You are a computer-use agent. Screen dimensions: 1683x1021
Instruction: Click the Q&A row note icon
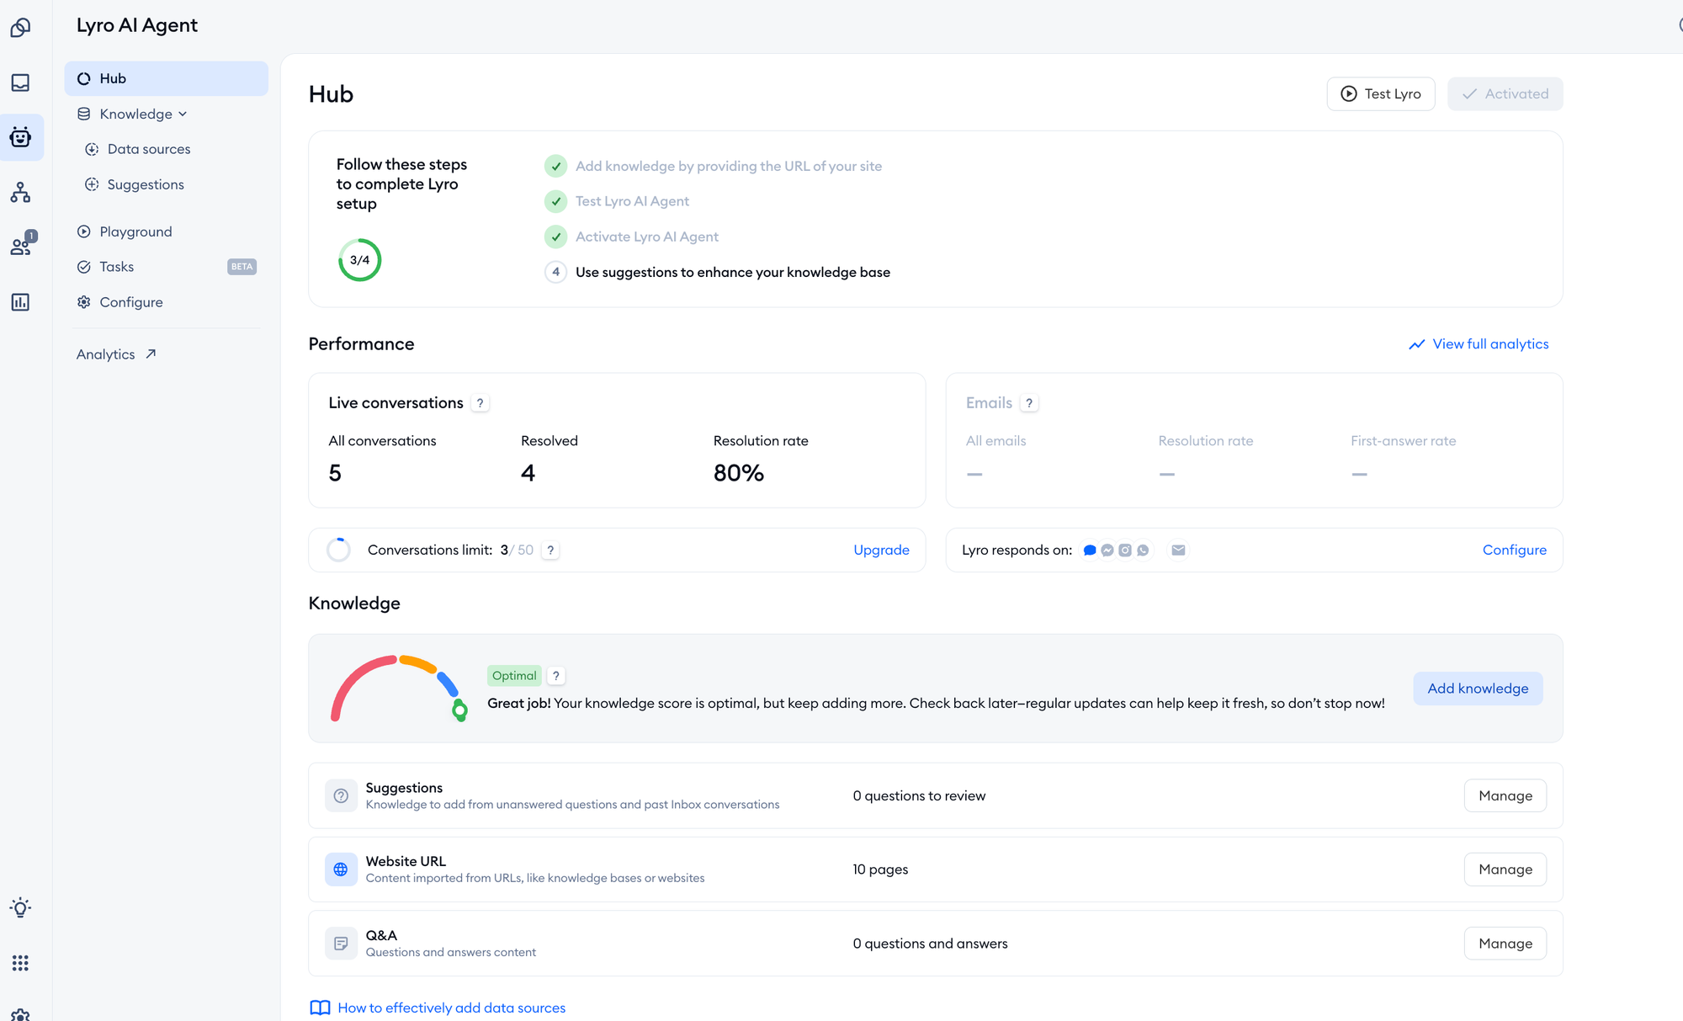(x=341, y=944)
